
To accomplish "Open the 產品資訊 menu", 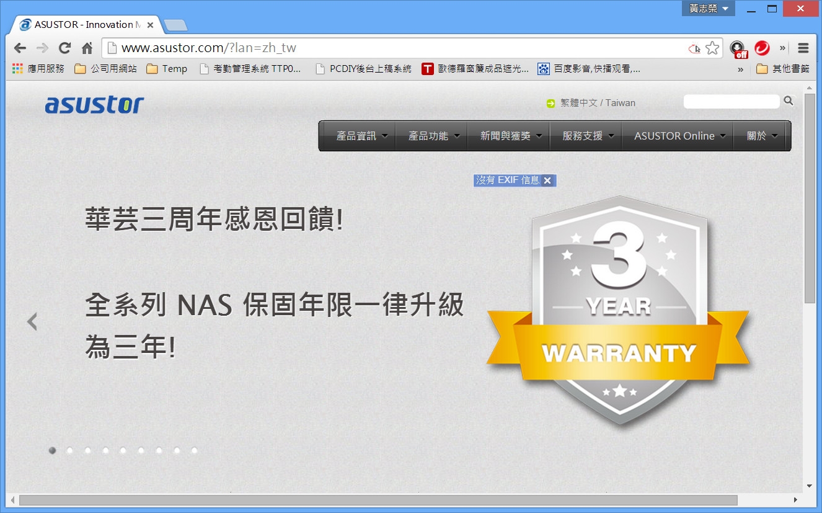I will (362, 136).
